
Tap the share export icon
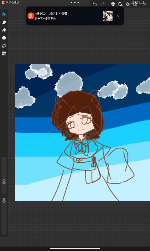(135, 4)
